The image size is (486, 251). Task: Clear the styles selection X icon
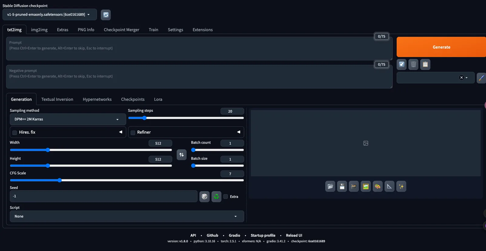coord(461,78)
